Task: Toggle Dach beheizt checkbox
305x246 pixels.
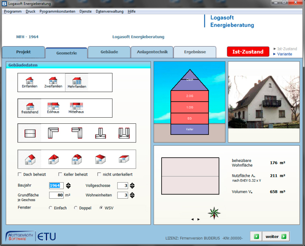Action: coord(20,174)
